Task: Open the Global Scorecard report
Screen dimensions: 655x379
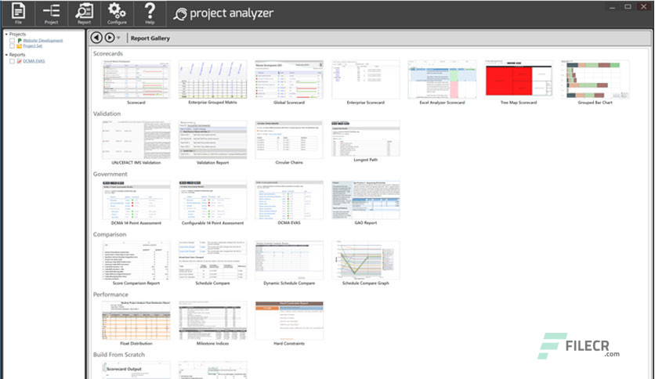Action: pyautogui.click(x=289, y=79)
